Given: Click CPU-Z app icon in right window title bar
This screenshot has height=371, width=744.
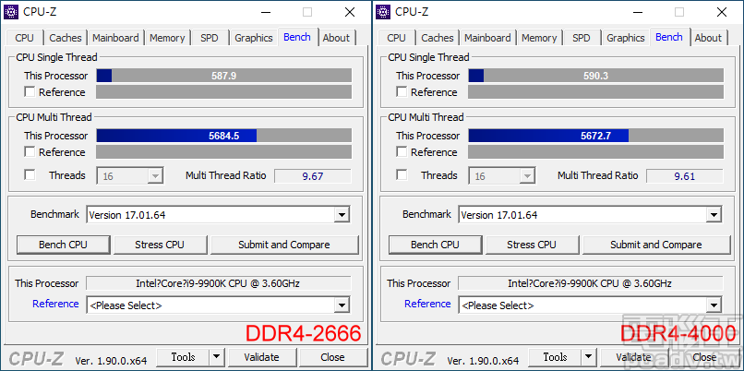Looking at the screenshot, I should point(383,12).
